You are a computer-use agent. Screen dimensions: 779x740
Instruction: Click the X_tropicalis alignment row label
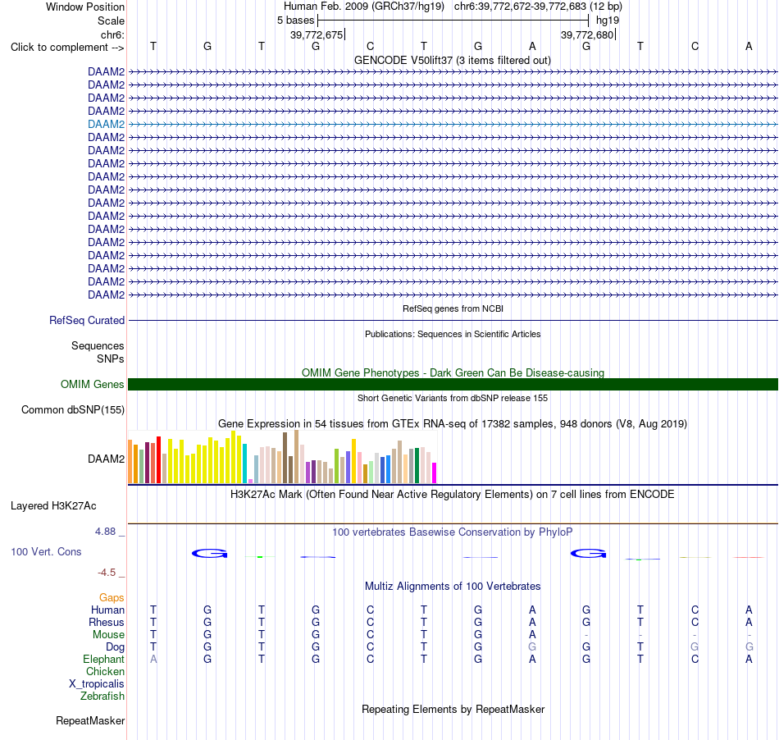97,684
